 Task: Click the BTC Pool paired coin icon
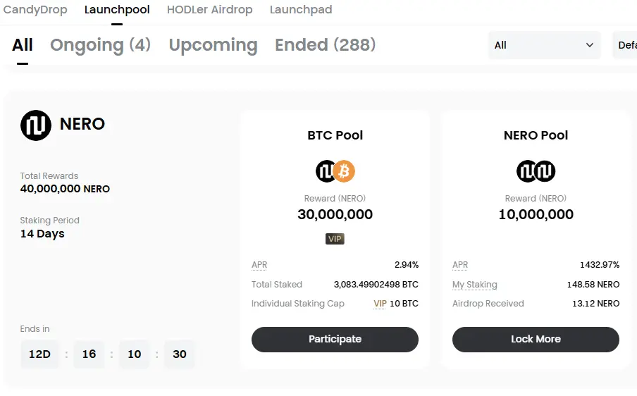335,171
